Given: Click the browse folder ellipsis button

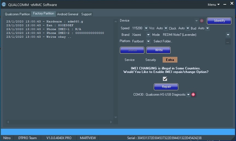Looking at the screenshot, I should [228, 42].
